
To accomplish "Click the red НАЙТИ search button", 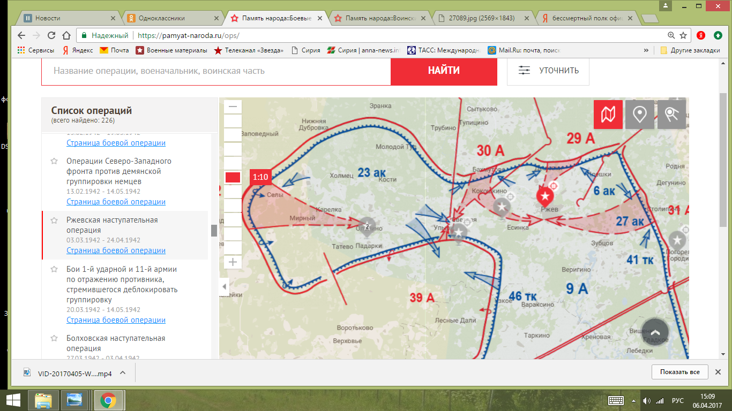I will coord(444,70).
